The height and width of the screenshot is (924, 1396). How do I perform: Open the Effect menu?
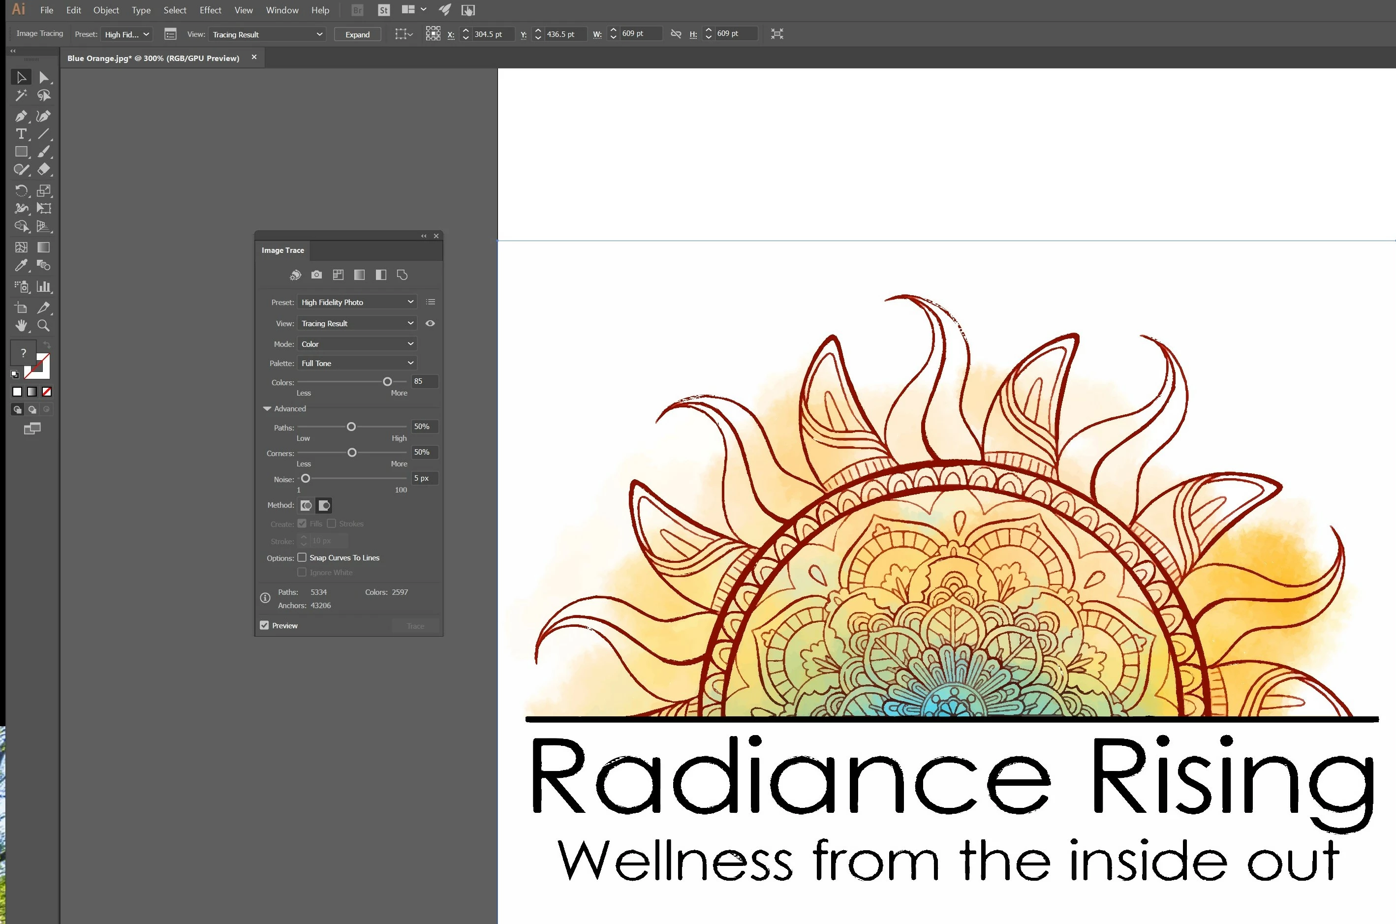point(210,10)
